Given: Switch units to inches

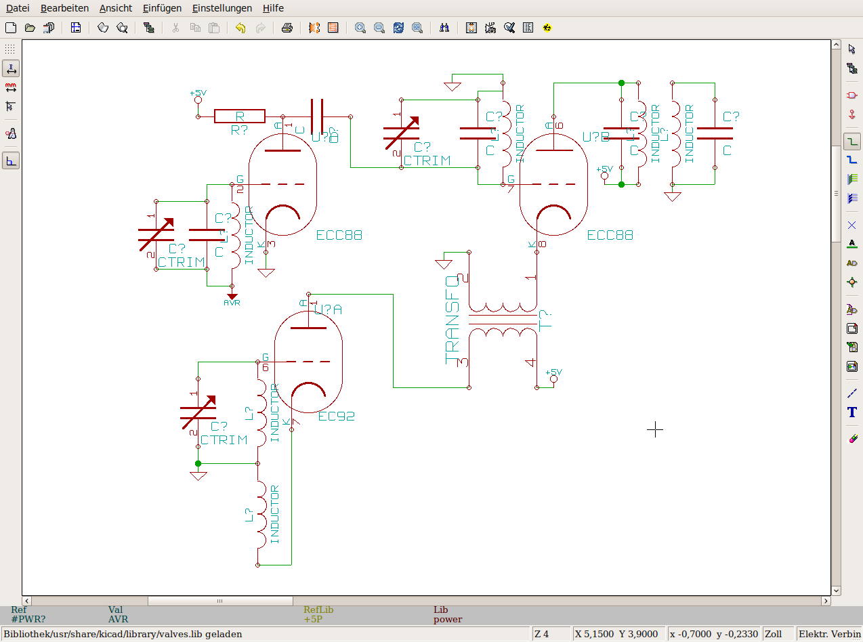Looking at the screenshot, I should coord(10,68).
